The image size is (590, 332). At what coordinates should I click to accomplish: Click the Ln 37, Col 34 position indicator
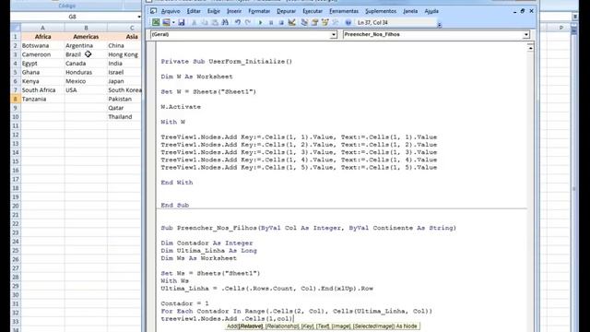tap(372, 22)
